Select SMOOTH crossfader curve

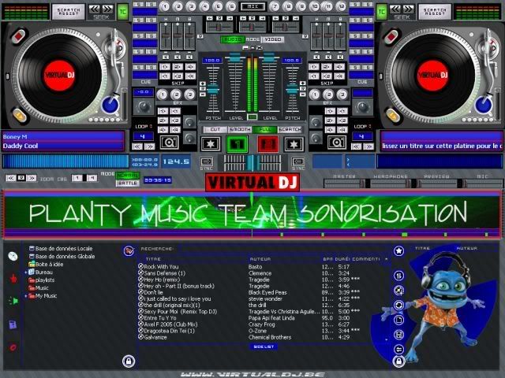coord(240,129)
